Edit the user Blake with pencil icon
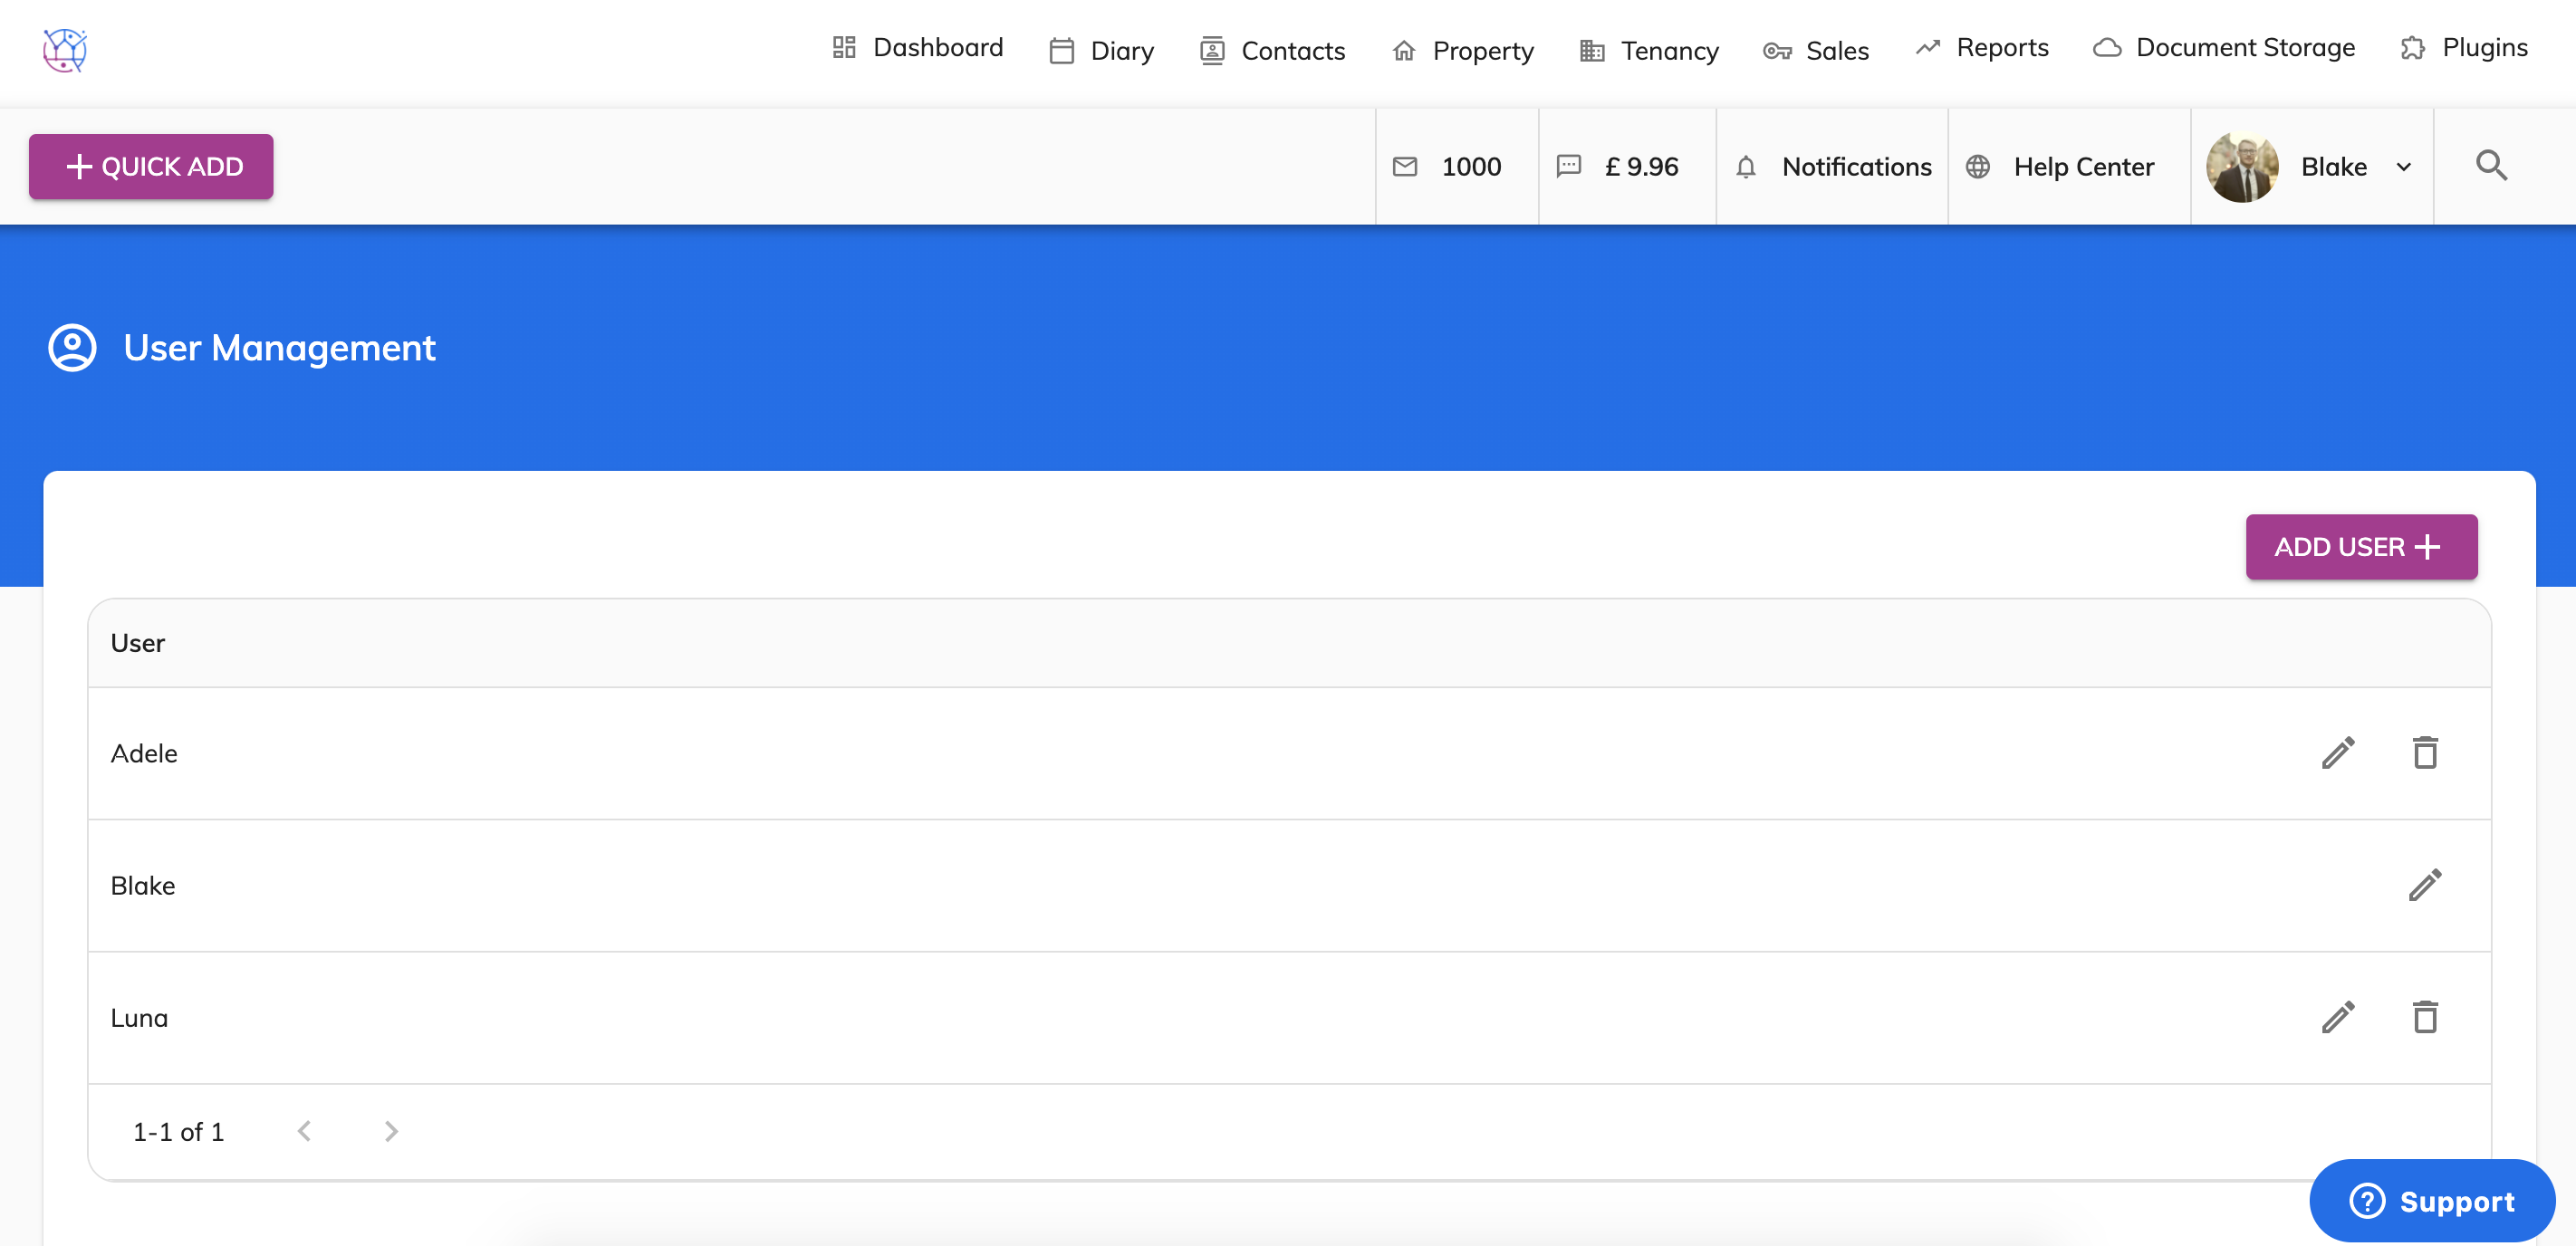The height and width of the screenshot is (1246, 2576). pyautogui.click(x=2426, y=884)
